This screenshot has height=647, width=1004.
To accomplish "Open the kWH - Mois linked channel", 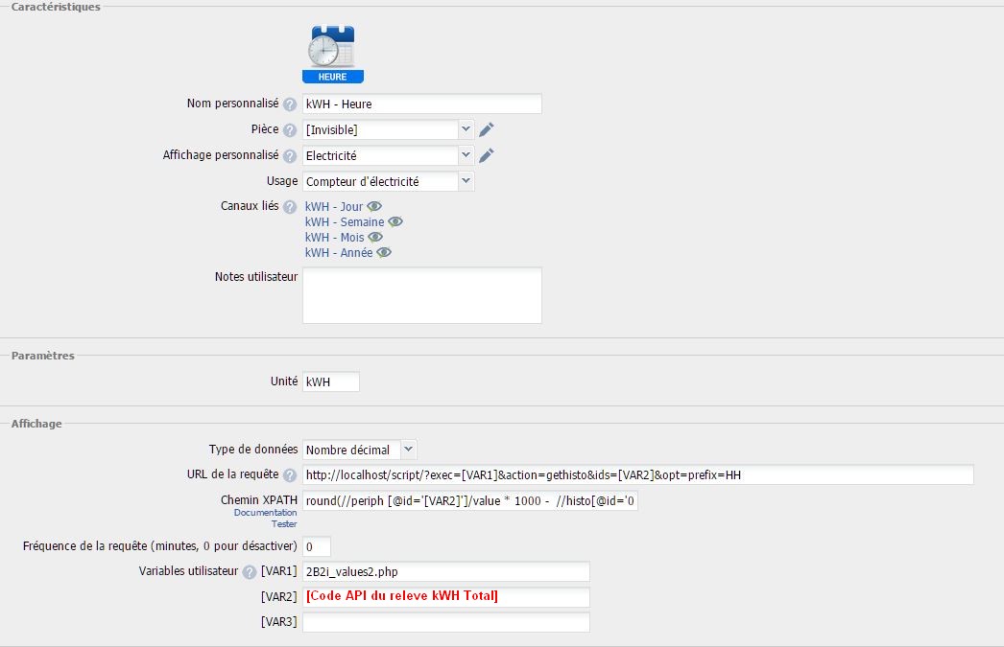I will [x=334, y=237].
